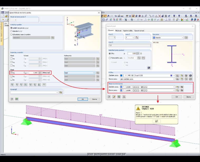The width and height of the screenshot is (200, 162).
Task: Click Storno in the hinge dialog
Action: click(94, 99)
